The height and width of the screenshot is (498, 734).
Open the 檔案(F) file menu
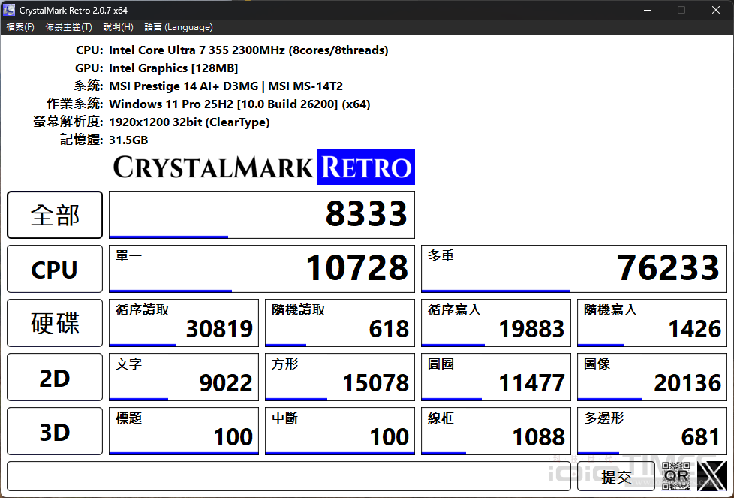click(20, 26)
